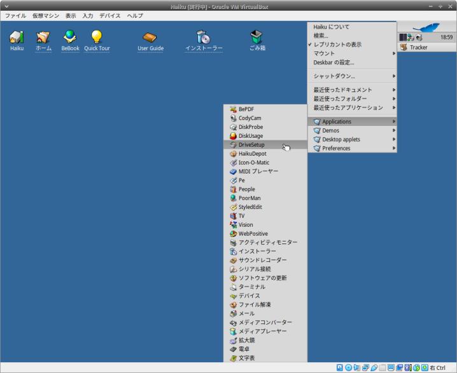457x373 pixels.
Task: Click the Tracker entry in Deskbar
Action: click(427, 47)
